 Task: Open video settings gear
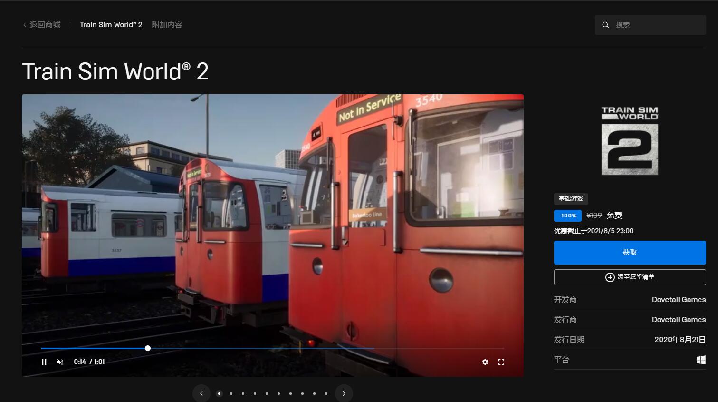tap(485, 362)
